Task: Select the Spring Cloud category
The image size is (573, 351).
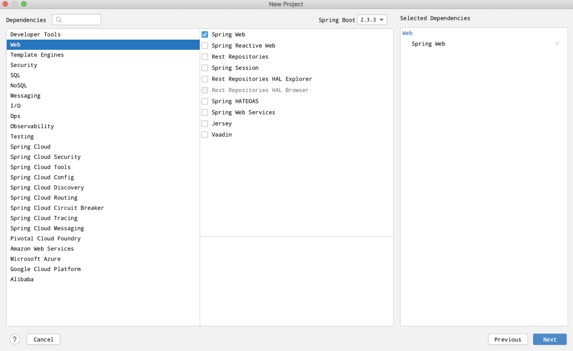Action: tap(103, 147)
